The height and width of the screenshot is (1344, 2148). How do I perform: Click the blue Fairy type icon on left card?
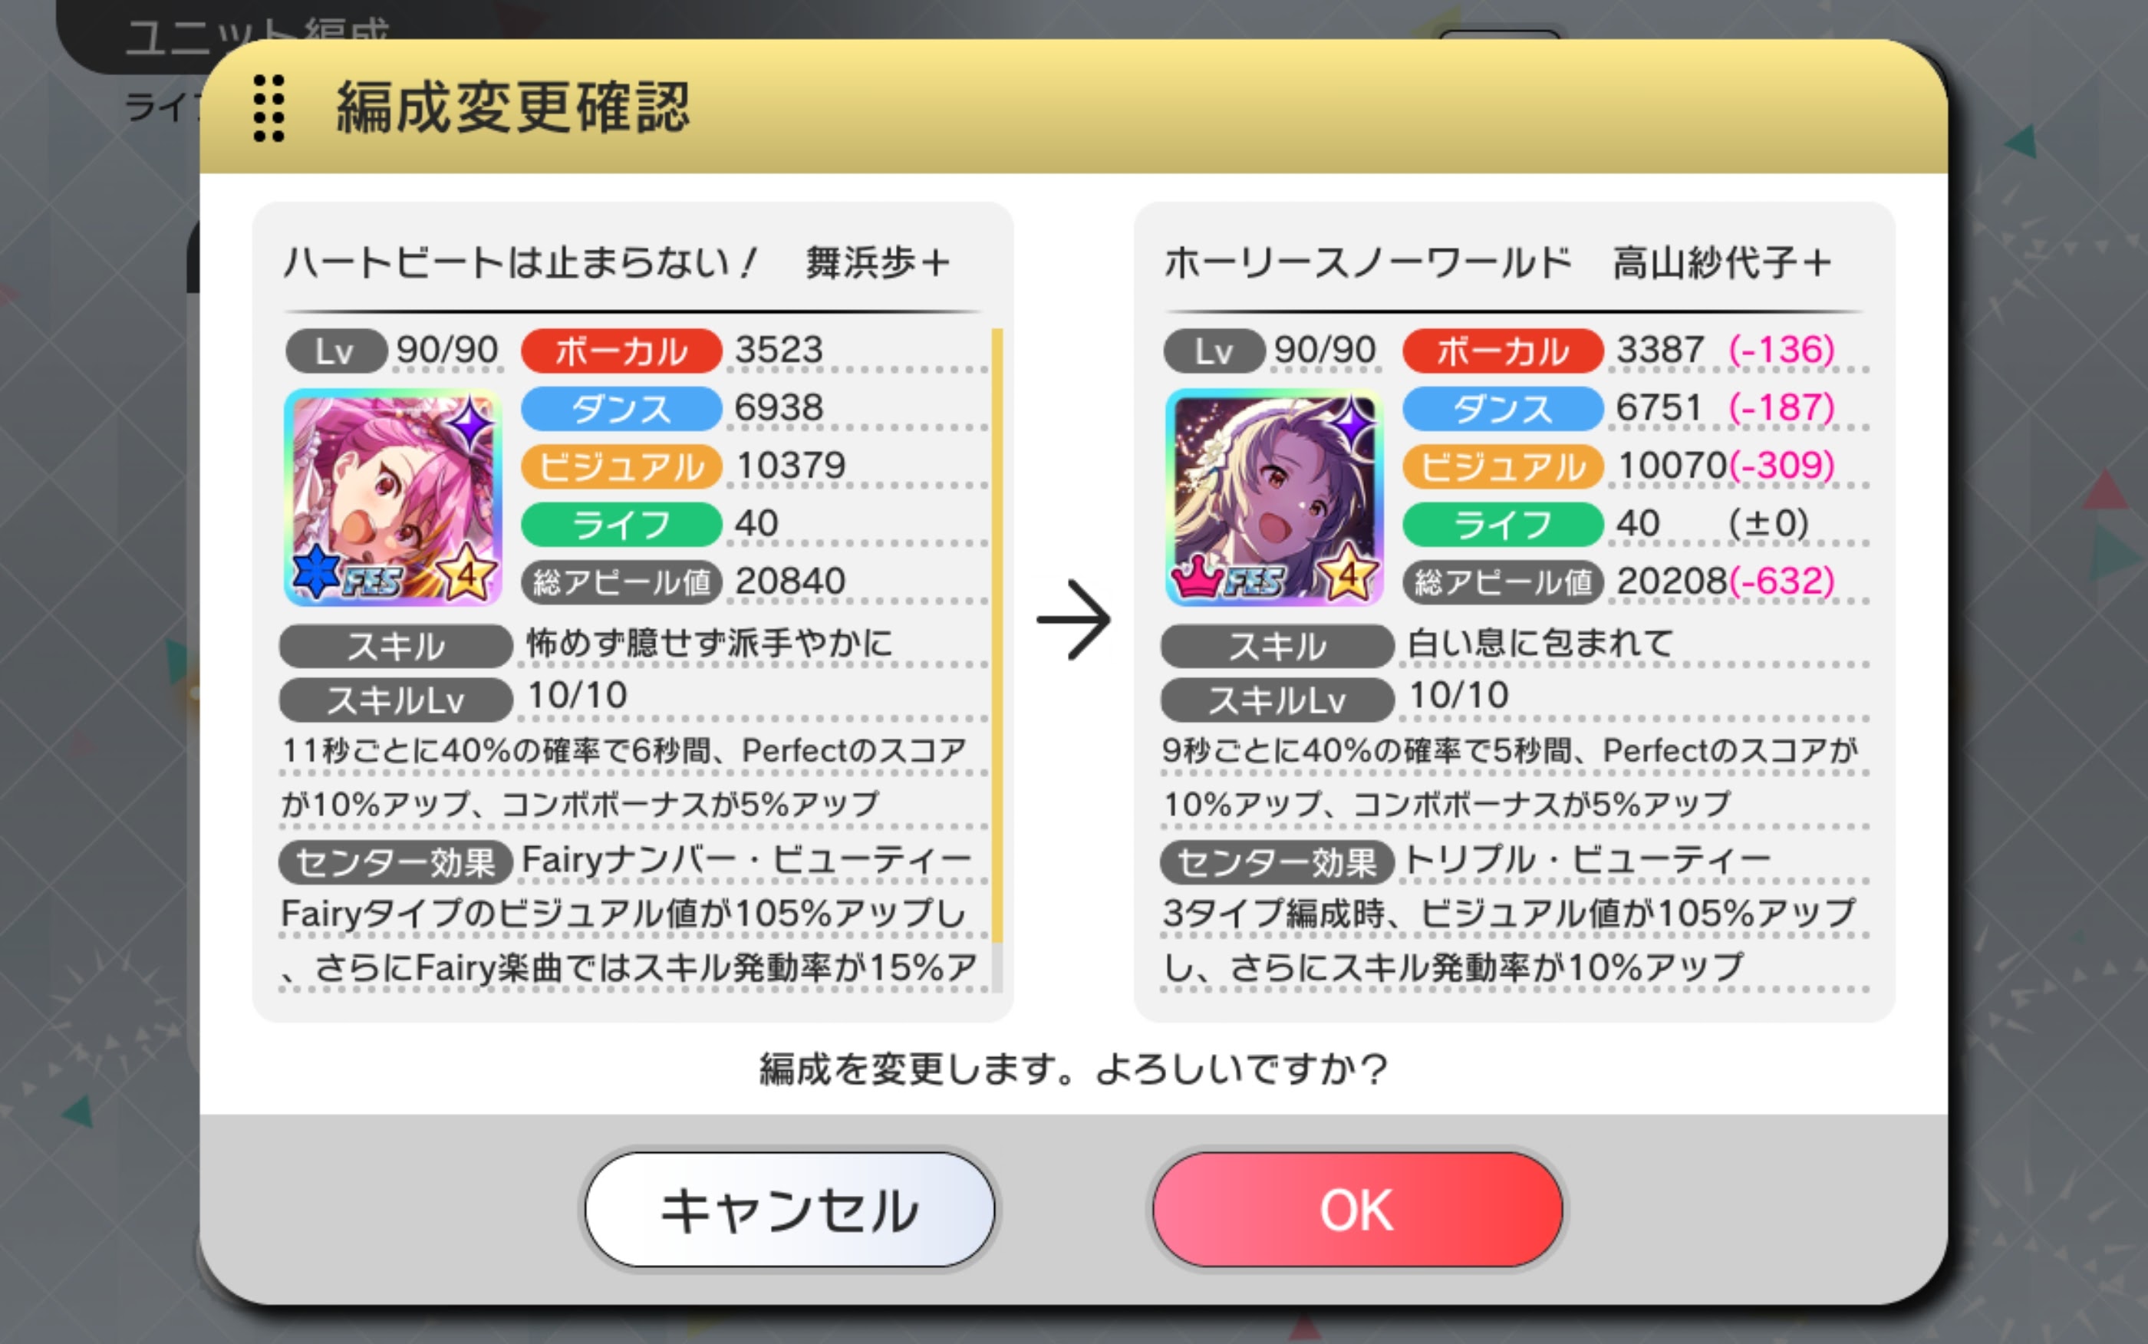[x=316, y=570]
